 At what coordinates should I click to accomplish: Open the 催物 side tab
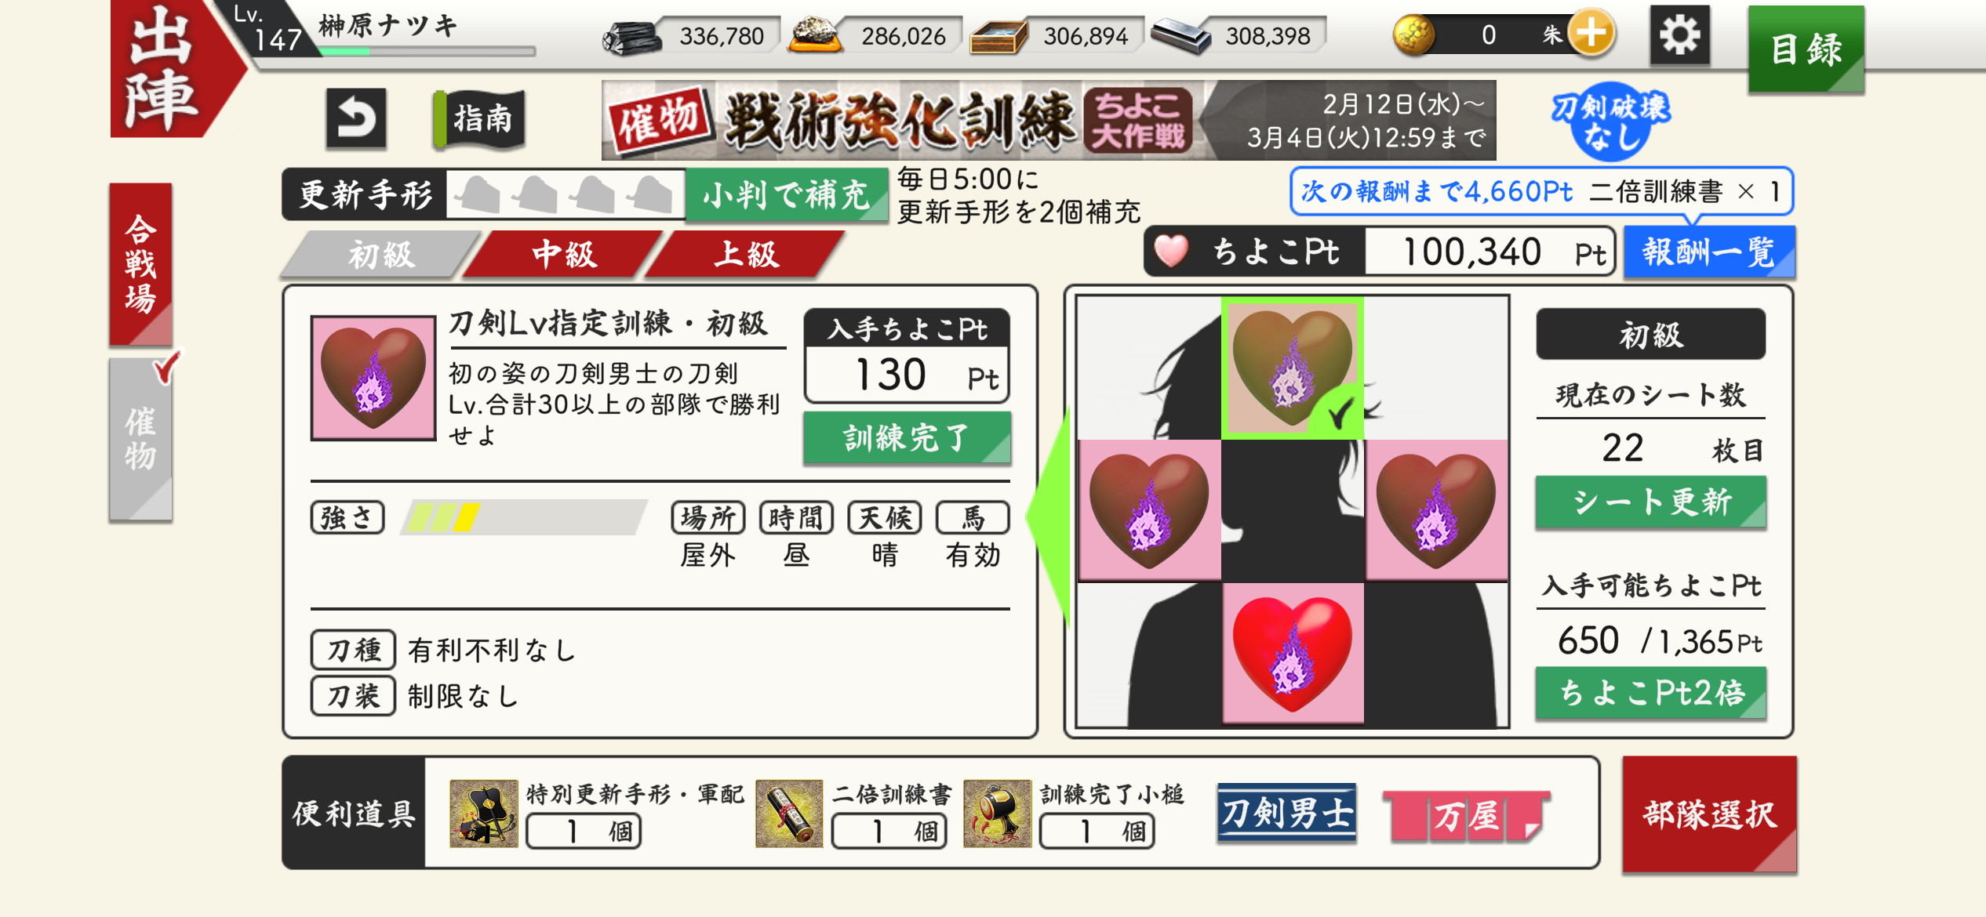pos(140,440)
